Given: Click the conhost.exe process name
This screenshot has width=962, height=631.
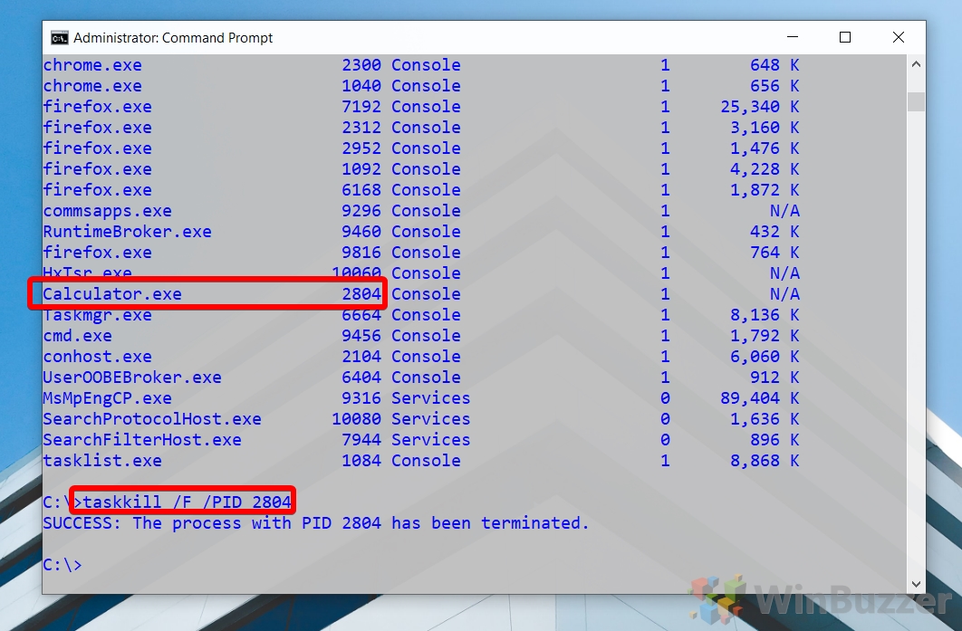Looking at the screenshot, I should pyautogui.click(x=98, y=357).
